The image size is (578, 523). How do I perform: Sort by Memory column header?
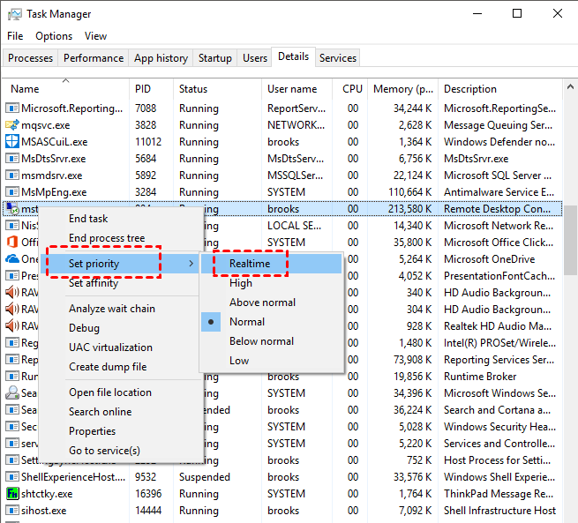click(x=403, y=89)
